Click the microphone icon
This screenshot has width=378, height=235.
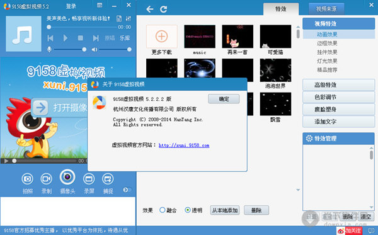pos(49,49)
